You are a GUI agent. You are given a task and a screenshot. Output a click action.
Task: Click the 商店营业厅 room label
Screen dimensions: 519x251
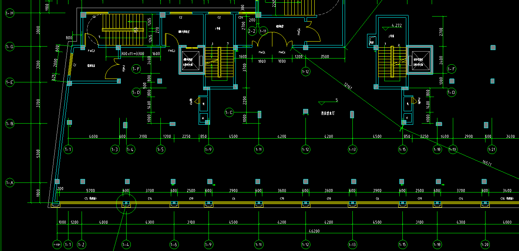pos(328,114)
